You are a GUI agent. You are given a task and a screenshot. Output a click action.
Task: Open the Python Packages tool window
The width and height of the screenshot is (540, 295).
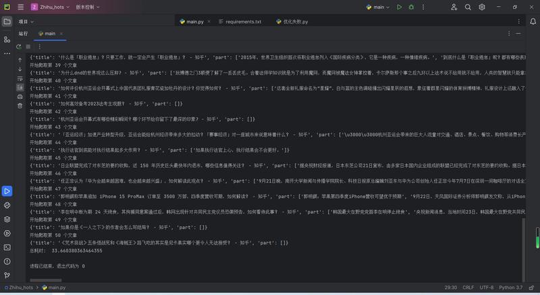point(7,220)
